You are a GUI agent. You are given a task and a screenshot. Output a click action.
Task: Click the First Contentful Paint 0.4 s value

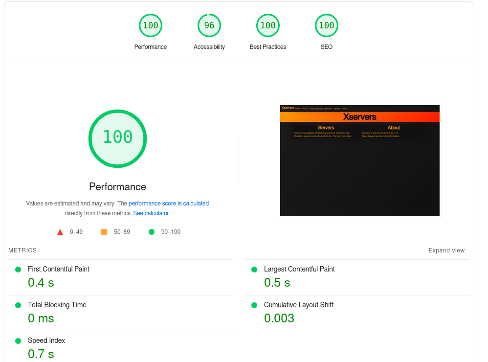41,283
